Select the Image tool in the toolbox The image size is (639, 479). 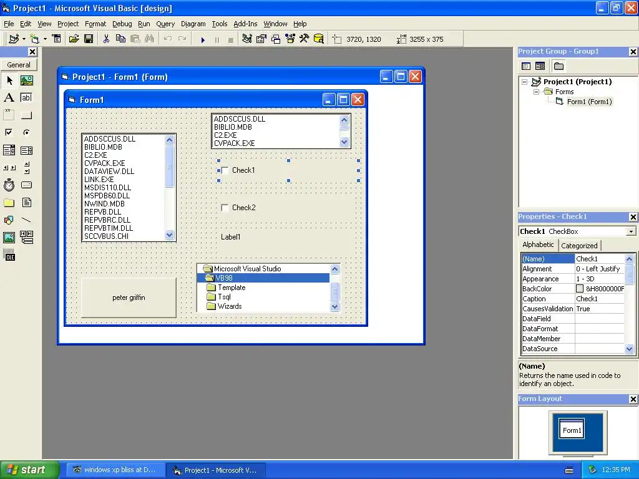(9, 238)
